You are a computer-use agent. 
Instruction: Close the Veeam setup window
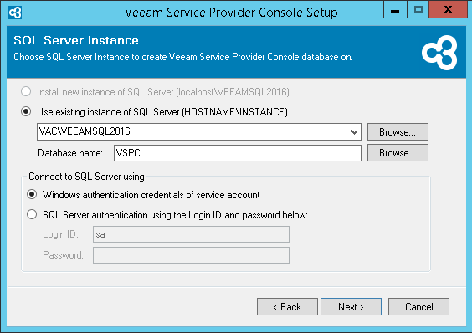click(448, 10)
